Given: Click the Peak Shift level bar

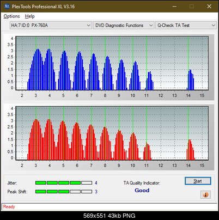Looking at the screenshot, I should point(64,192).
